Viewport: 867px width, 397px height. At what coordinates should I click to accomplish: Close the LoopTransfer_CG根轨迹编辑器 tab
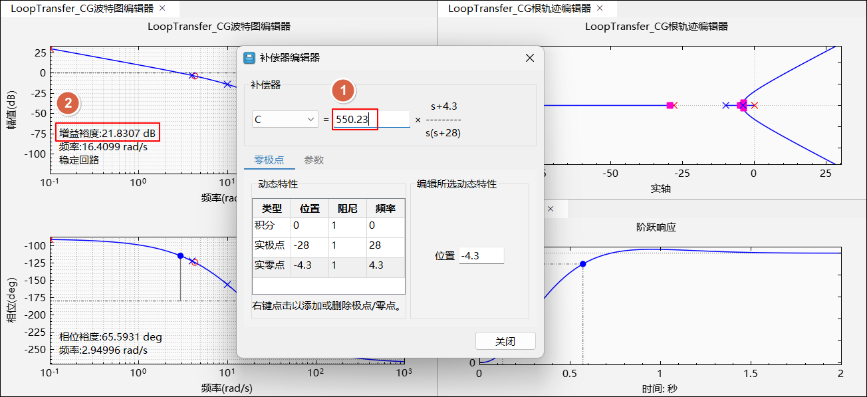tap(600, 9)
